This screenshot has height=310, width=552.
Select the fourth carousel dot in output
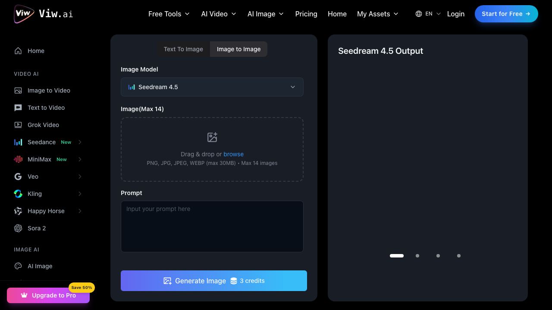click(x=459, y=256)
